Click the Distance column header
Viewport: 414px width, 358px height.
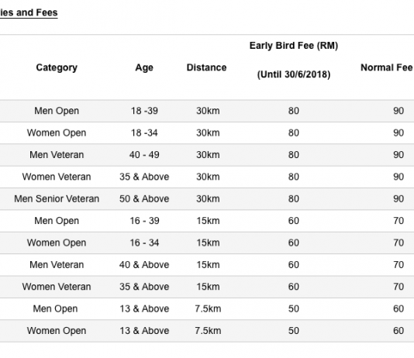pos(206,67)
